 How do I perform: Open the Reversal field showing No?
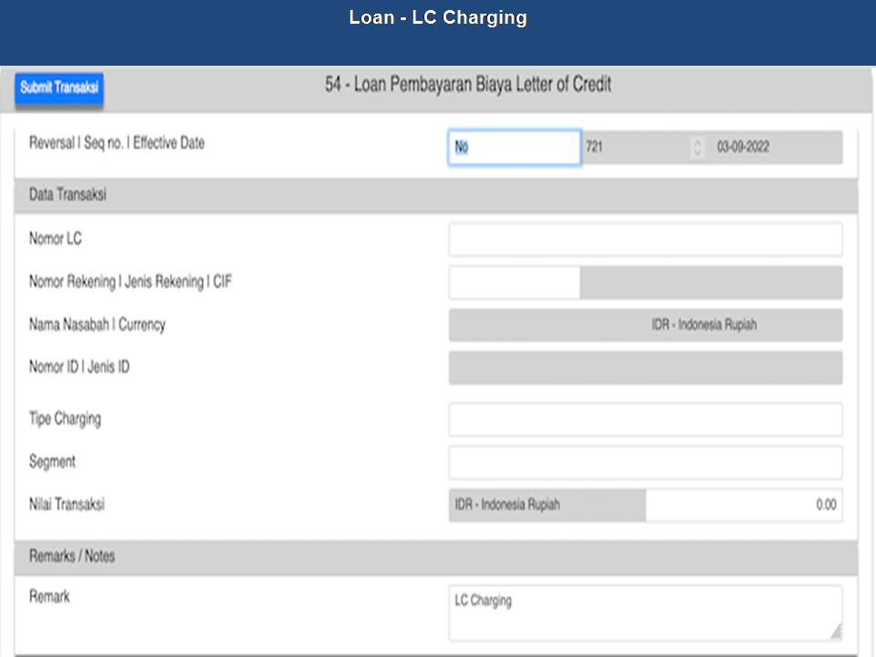point(514,147)
